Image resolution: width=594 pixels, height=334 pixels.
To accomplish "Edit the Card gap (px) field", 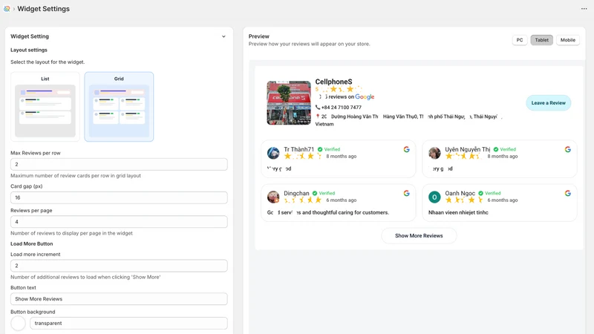I will 119,197.
